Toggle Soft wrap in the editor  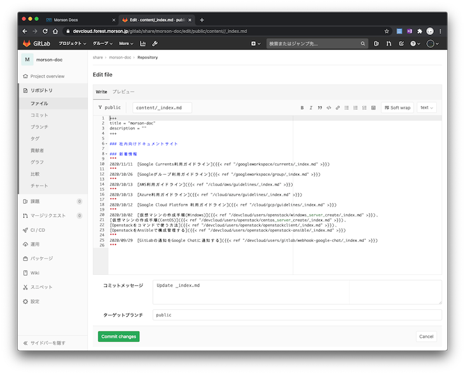(398, 108)
